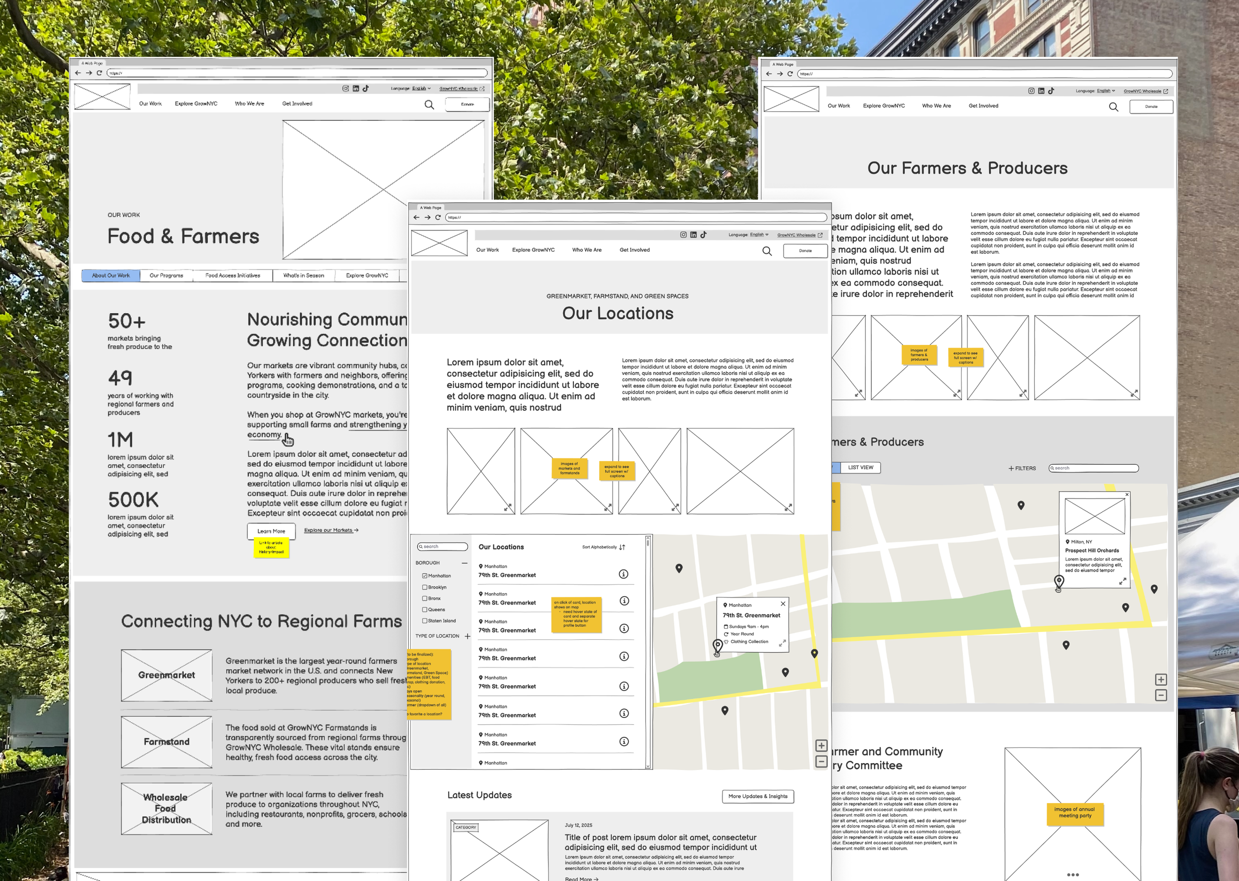Collapse the BOROUGH filter section

coord(464,563)
